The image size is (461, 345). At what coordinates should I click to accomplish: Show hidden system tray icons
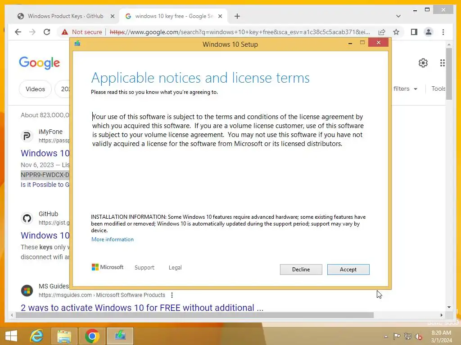(386, 336)
